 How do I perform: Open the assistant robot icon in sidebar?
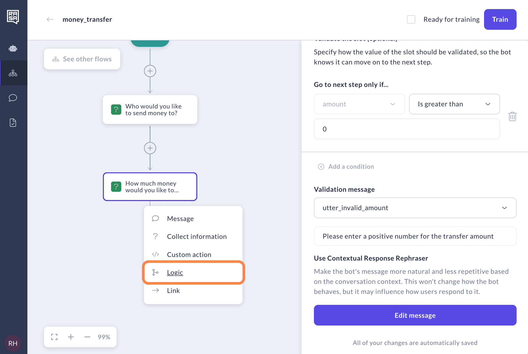coord(13,48)
